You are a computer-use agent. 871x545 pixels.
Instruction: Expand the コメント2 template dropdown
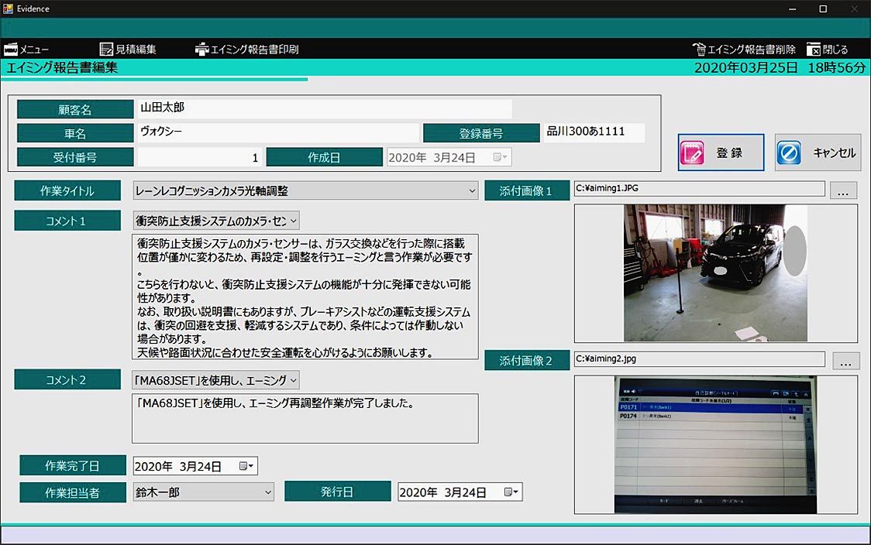[x=293, y=380]
